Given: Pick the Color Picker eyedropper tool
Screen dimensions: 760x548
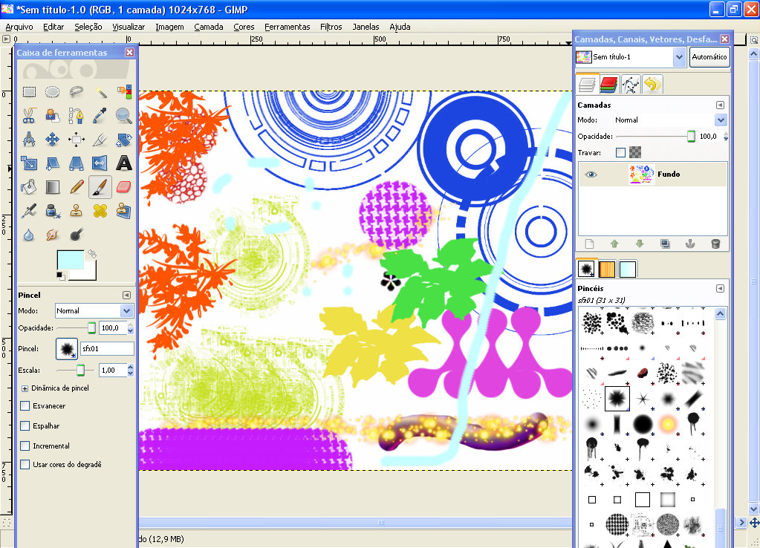Looking at the screenshot, I should [100, 115].
